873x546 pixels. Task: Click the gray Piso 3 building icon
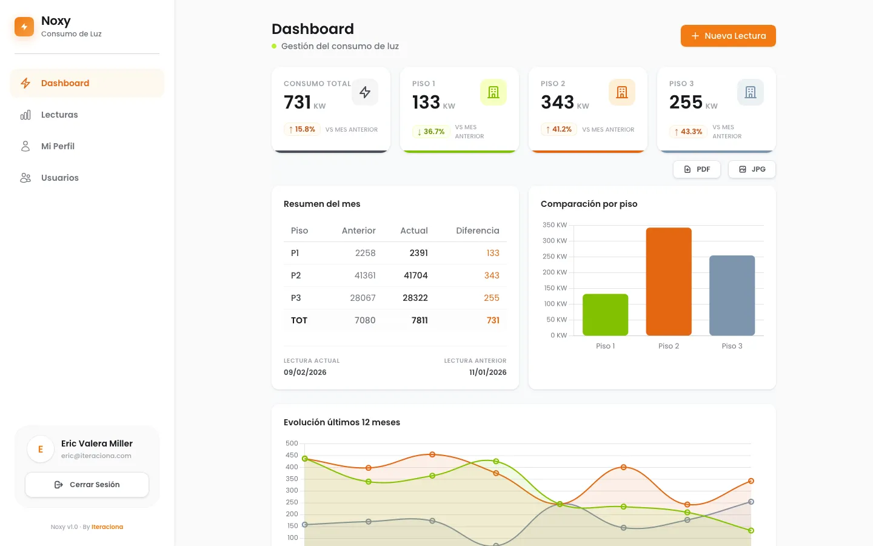point(751,92)
